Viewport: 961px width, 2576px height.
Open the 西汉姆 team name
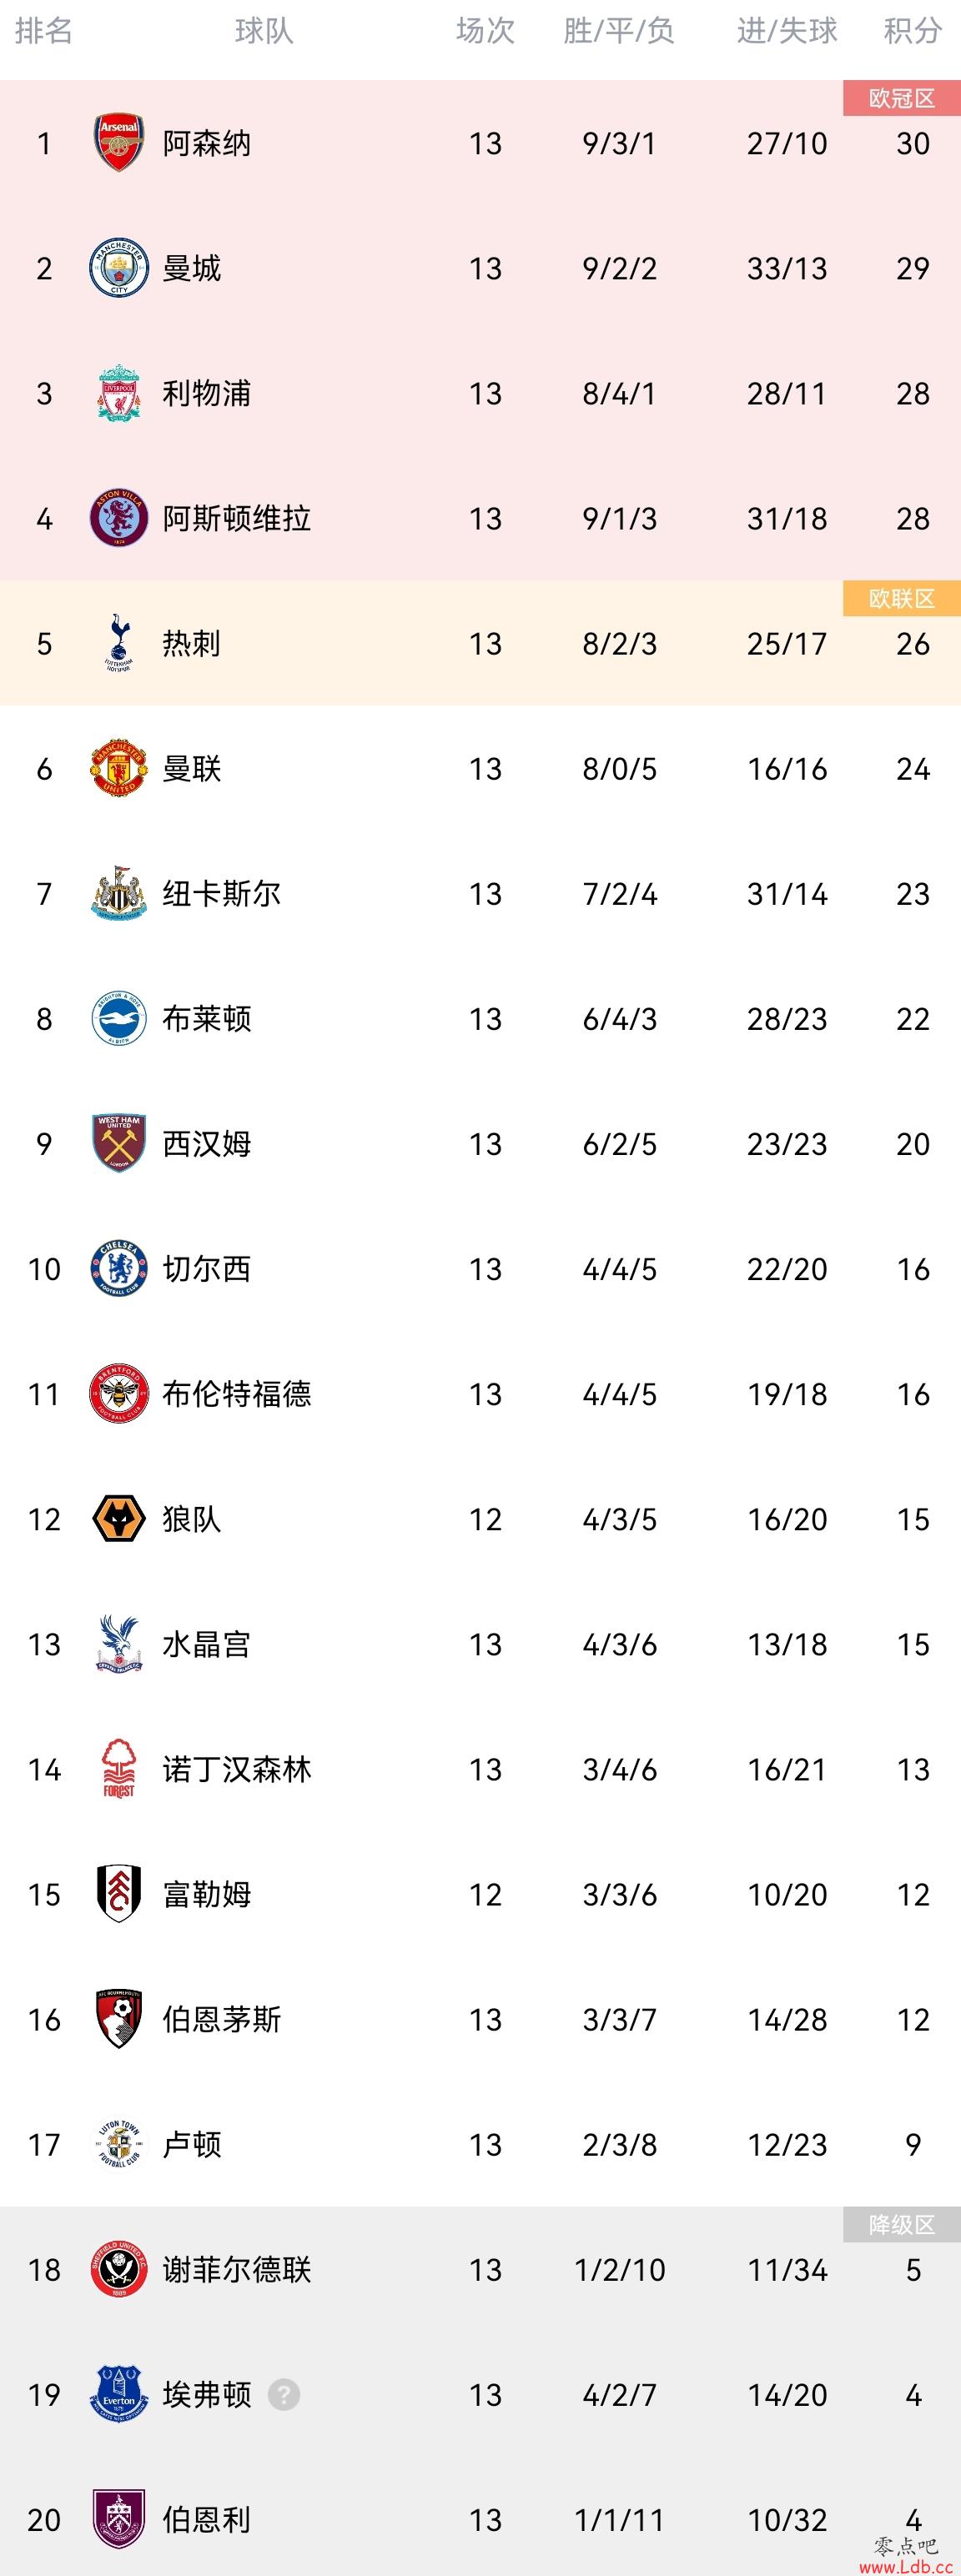pos(207,1143)
